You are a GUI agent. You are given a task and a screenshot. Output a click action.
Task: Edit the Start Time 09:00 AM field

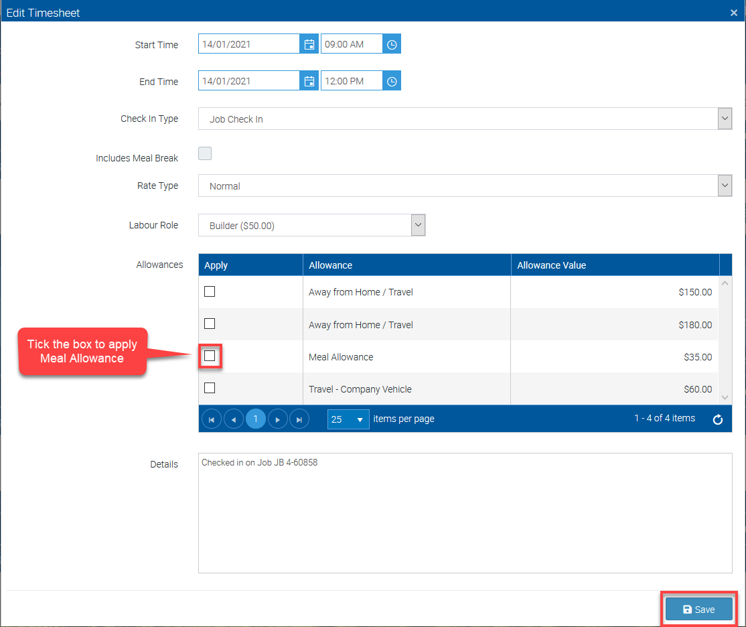[x=352, y=44]
